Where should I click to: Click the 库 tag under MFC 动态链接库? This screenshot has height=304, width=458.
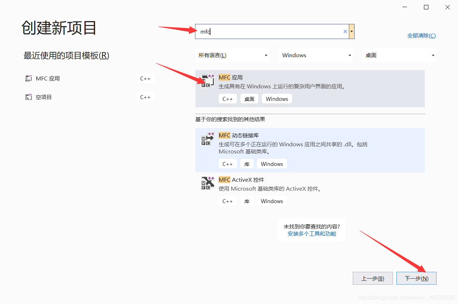pyautogui.click(x=247, y=164)
